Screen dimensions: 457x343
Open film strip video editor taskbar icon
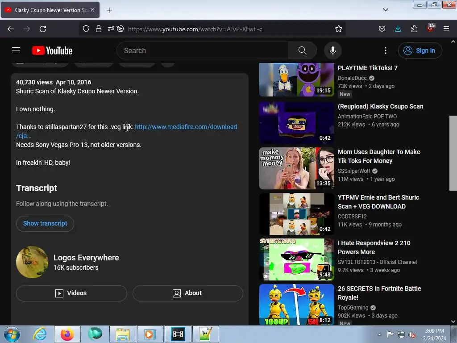click(x=178, y=334)
